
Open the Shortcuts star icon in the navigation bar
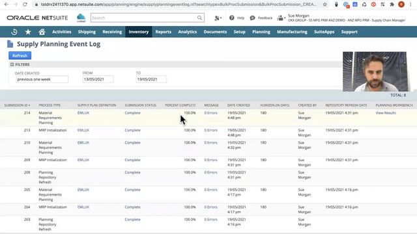point(28,32)
